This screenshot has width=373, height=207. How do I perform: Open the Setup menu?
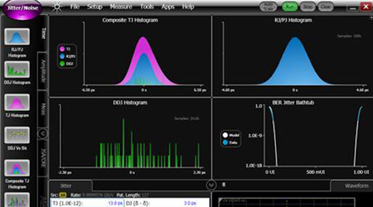(x=95, y=7)
